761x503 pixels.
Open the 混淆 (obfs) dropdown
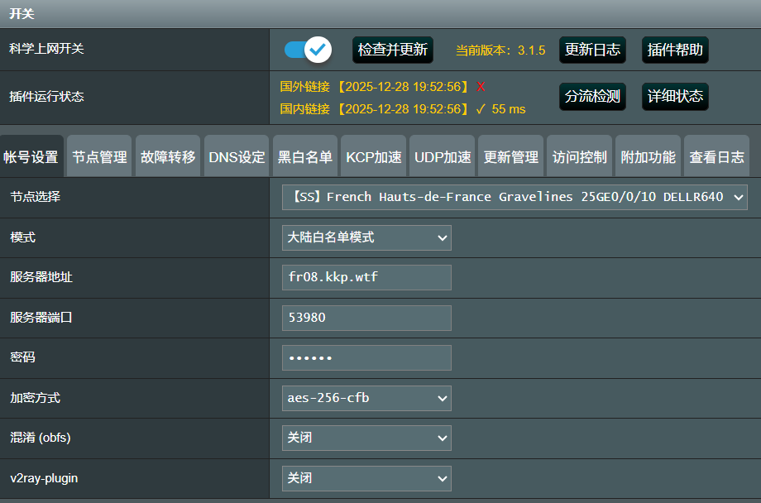click(x=366, y=438)
